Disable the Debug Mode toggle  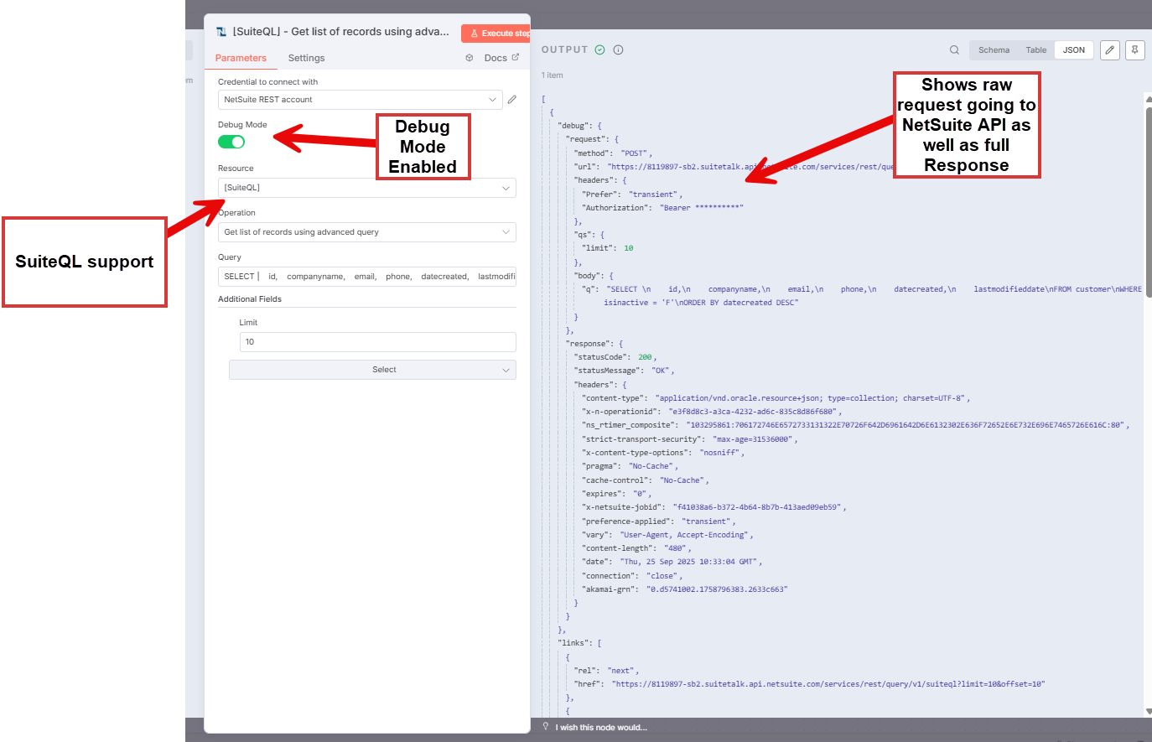pos(231,142)
